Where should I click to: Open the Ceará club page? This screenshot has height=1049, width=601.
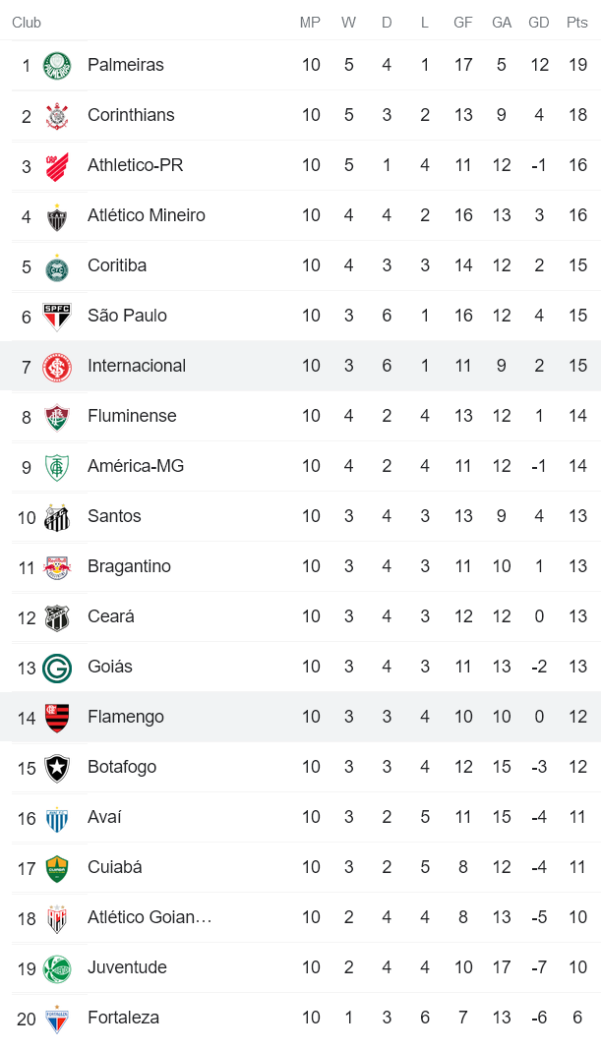(110, 616)
